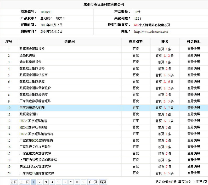This screenshot has height=185, width=208.
Task: Click keyword 数模混合矩阵供应商
Action: (x=33, y=75)
